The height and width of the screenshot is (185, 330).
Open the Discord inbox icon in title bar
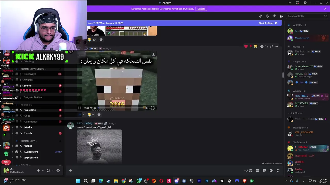click(298, 3)
